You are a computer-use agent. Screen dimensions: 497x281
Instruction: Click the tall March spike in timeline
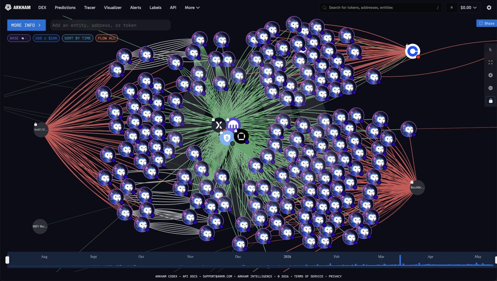tap(400, 260)
